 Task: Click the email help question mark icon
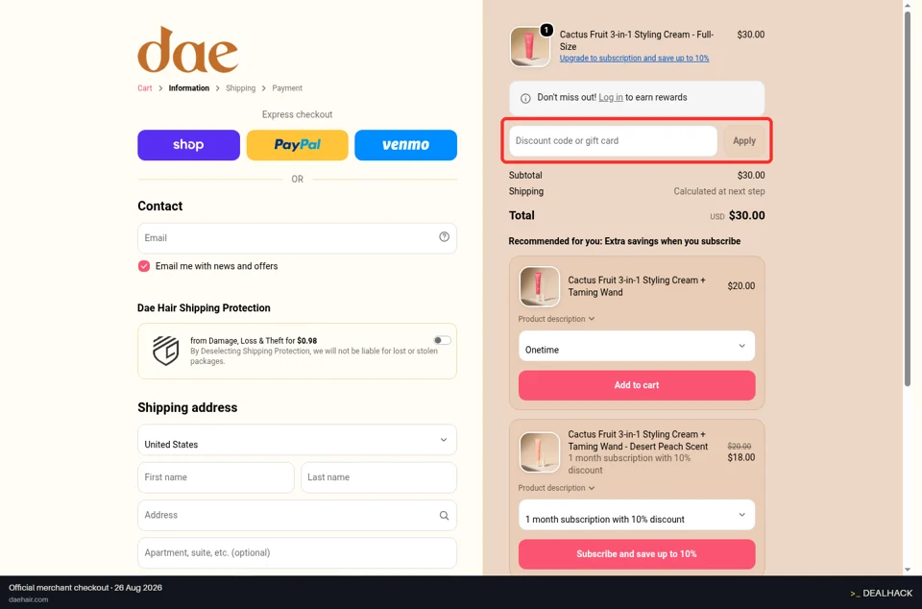click(444, 237)
